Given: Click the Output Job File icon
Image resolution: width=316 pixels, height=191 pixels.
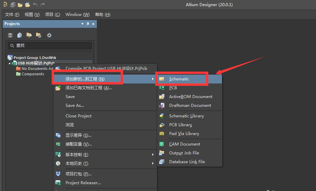Looking at the screenshot, I should 162,153.
